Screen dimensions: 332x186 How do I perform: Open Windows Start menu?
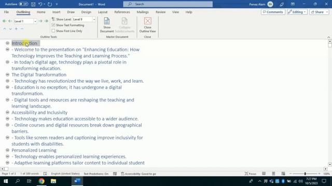coord(6,181)
